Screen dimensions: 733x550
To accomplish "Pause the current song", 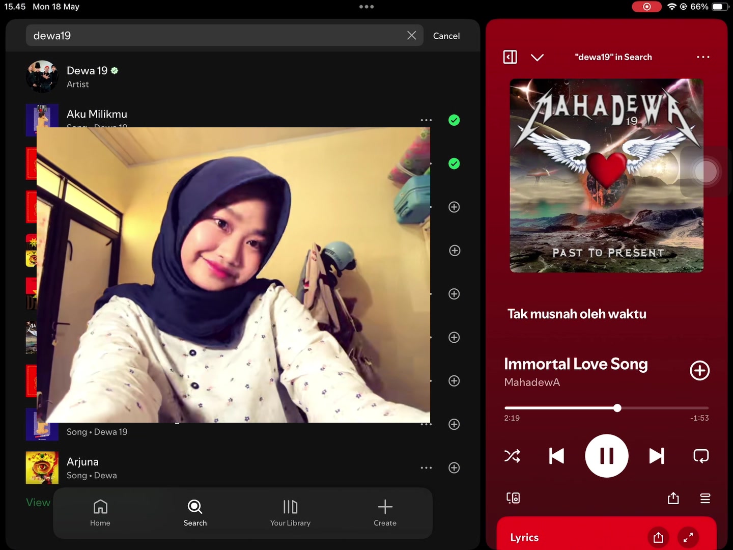I will (x=607, y=456).
